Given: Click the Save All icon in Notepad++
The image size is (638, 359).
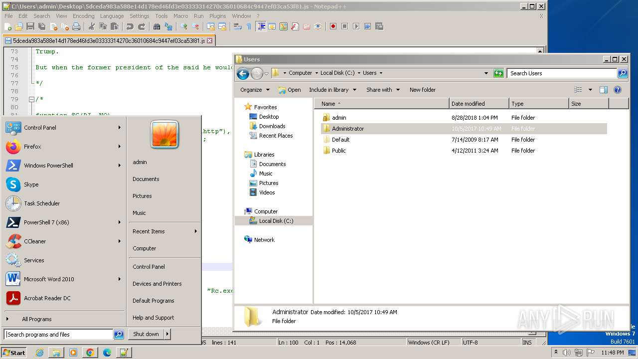Looking at the screenshot, I should point(41,26).
